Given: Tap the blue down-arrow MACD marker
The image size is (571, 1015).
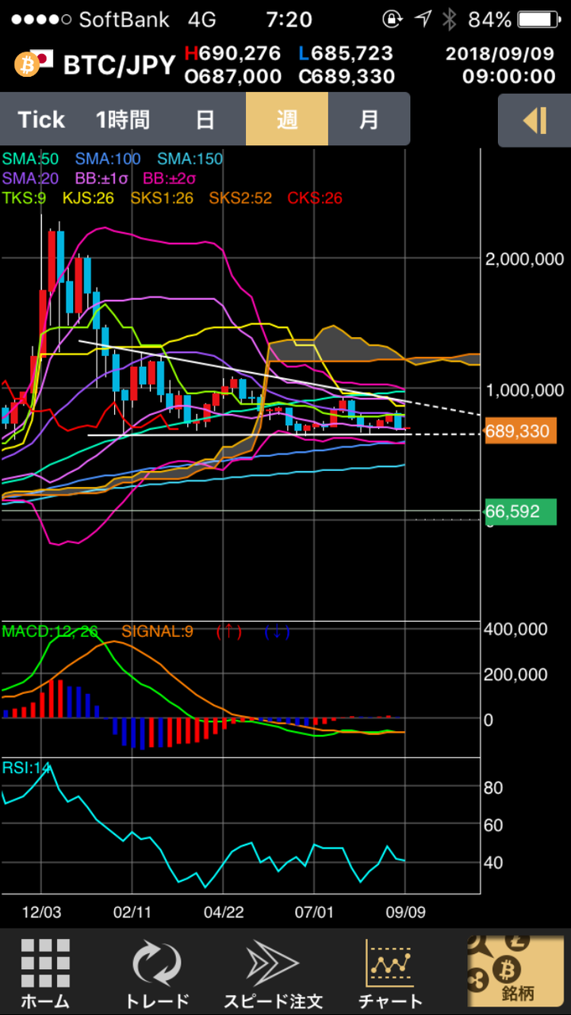Looking at the screenshot, I should click(278, 632).
